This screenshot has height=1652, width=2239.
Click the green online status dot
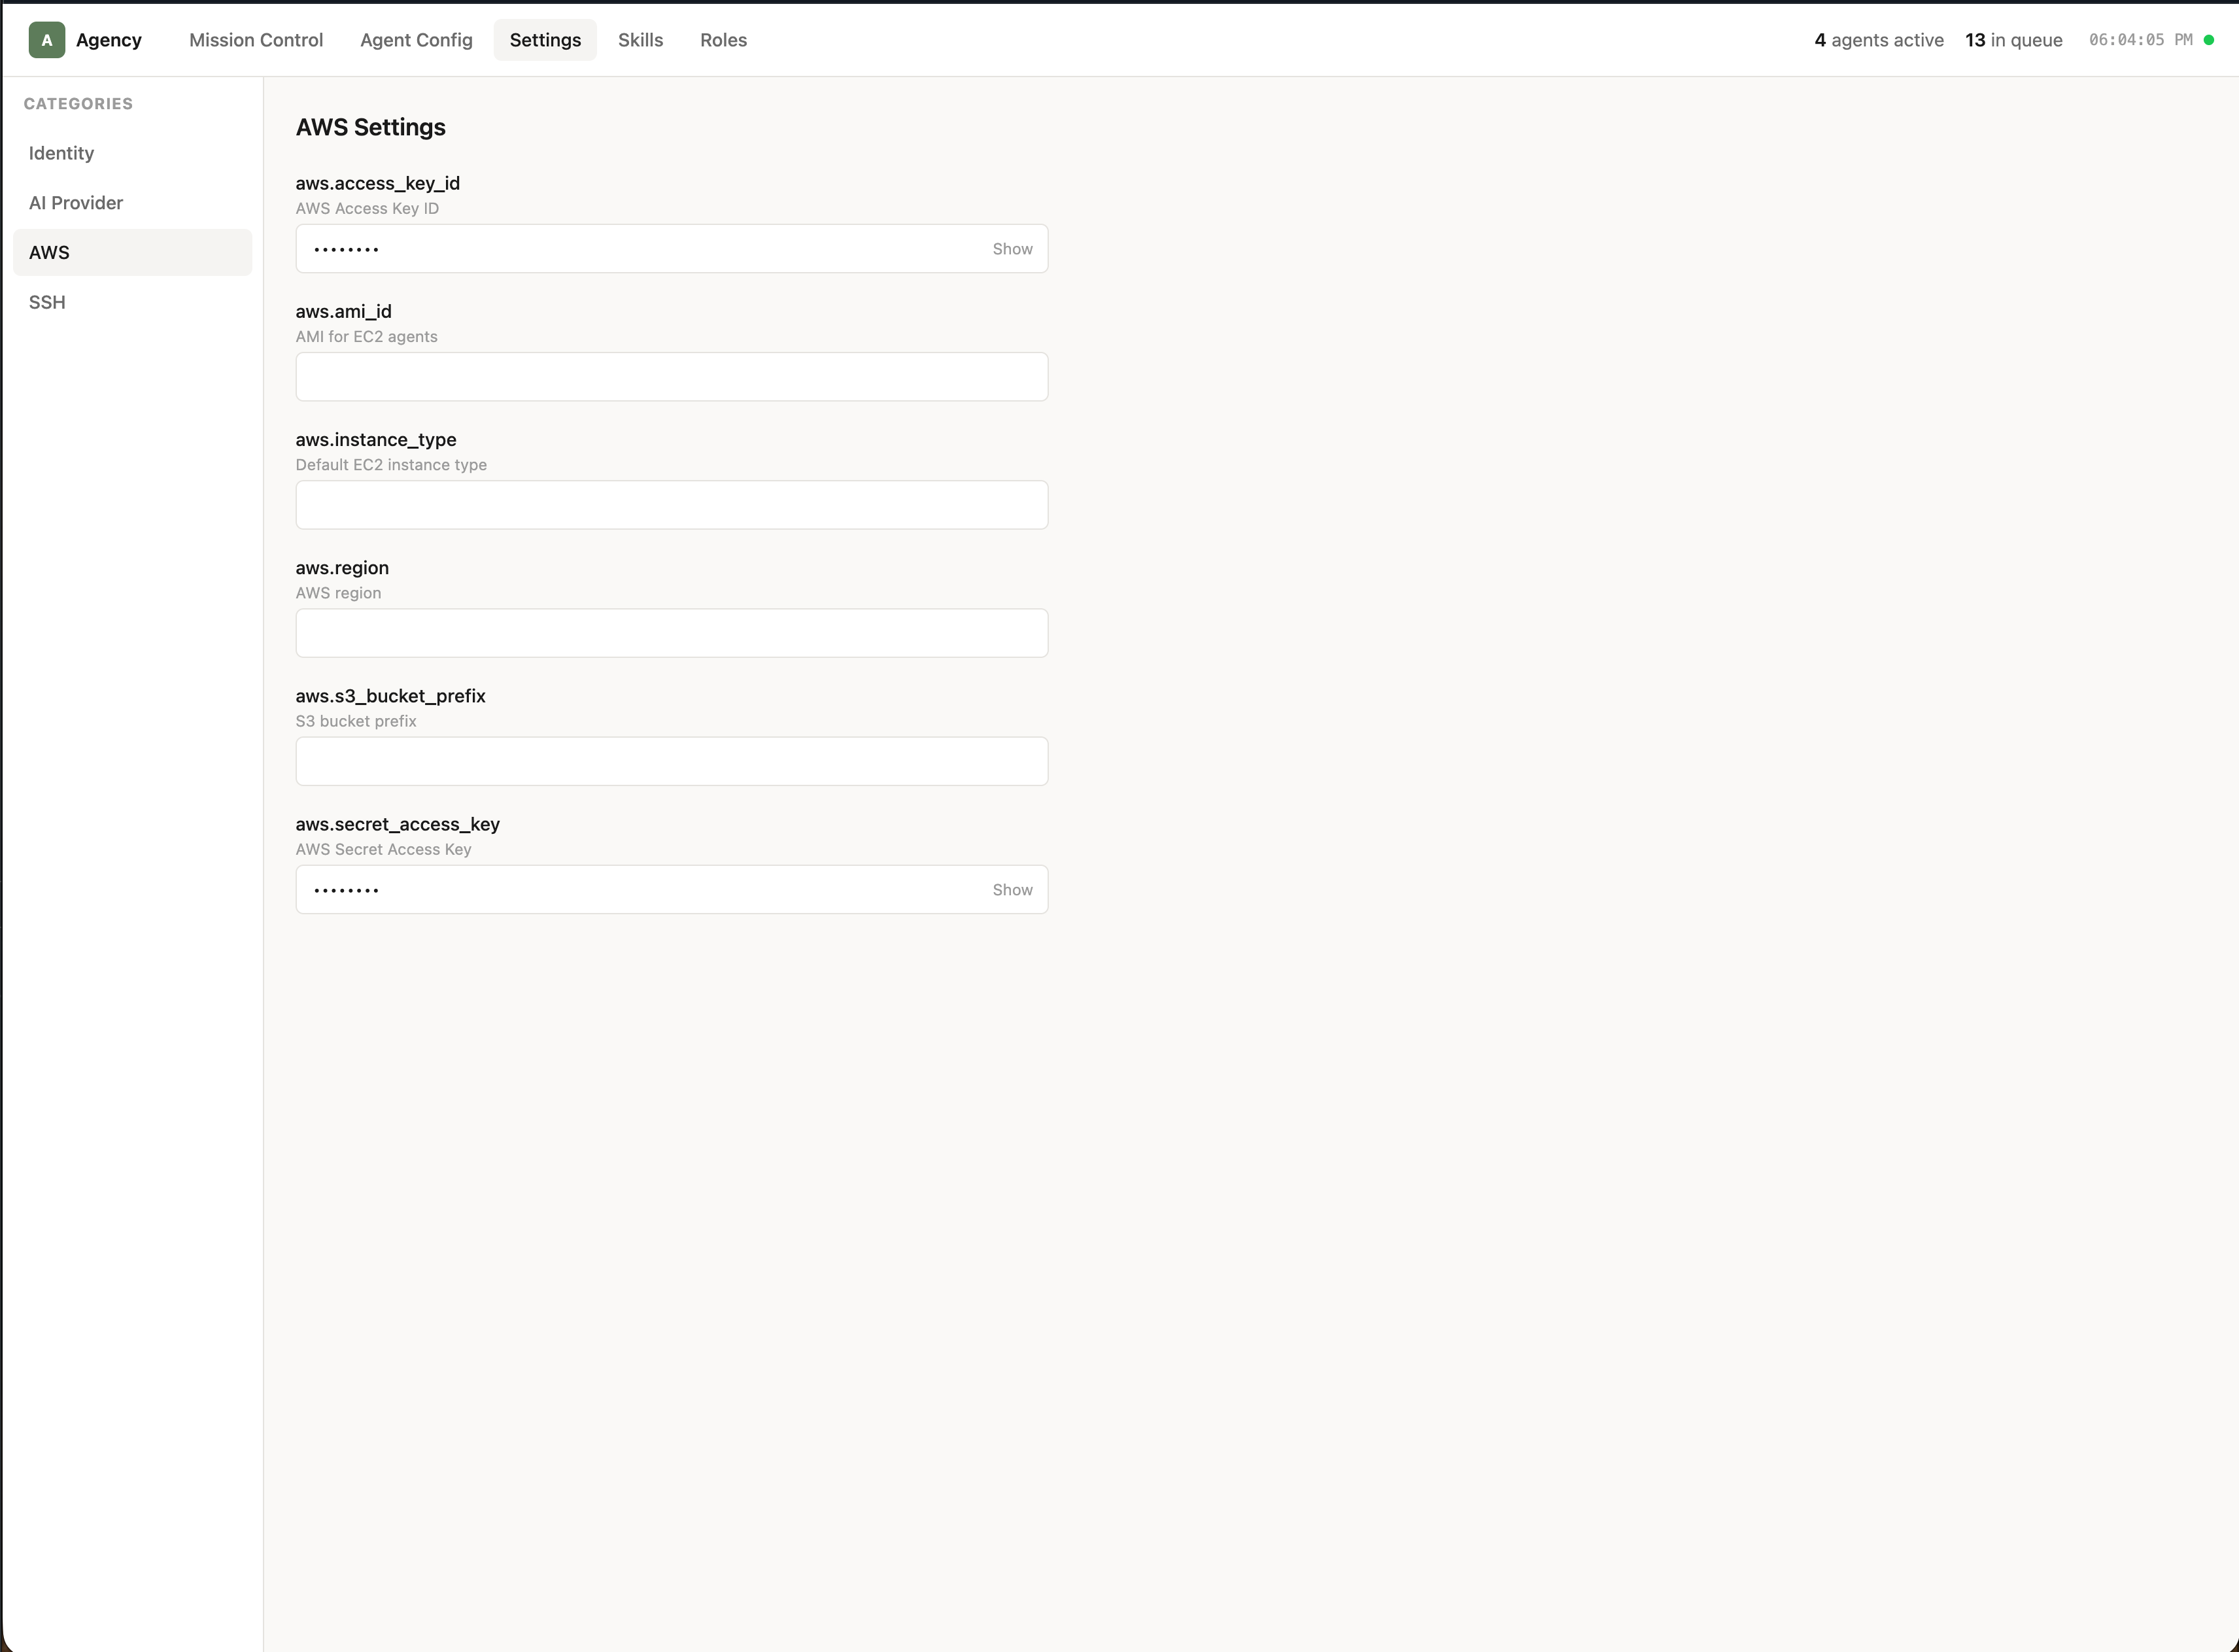pos(2208,40)
